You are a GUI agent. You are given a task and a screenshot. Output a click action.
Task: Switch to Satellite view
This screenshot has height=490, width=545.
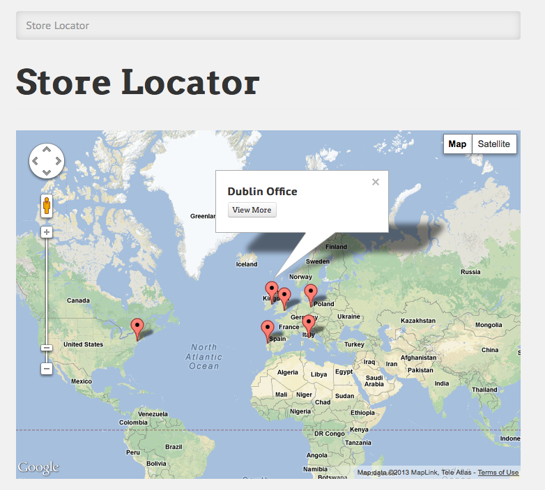coord(494,144)
